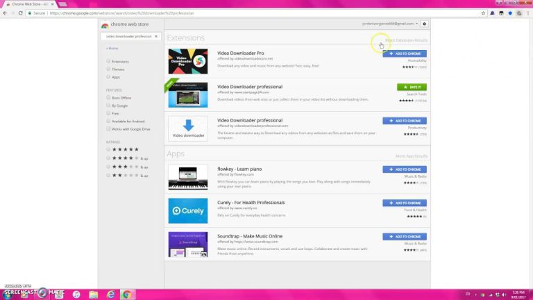
Task: Filter by five star rating
Action: point(108,149)
